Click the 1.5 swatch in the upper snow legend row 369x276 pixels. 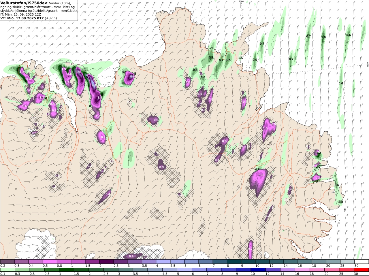[x=92, y=261]
